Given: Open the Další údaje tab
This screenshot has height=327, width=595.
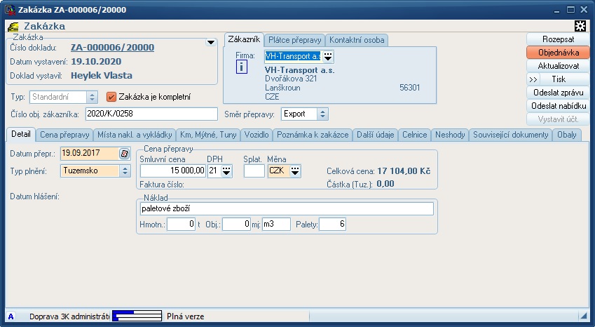Looking at the screenshot, I should (375, 135).
